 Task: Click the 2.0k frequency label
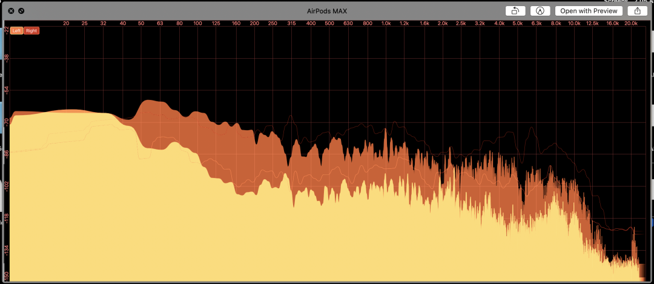pos(442,24)
